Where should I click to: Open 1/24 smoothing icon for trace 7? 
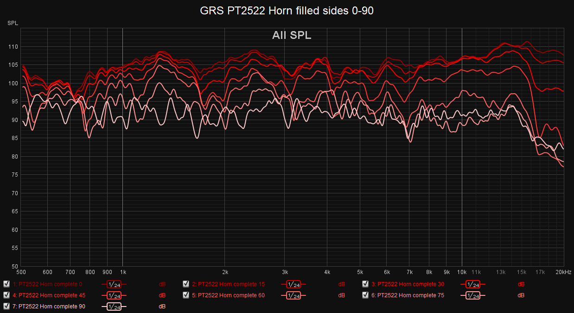(114, 307)
